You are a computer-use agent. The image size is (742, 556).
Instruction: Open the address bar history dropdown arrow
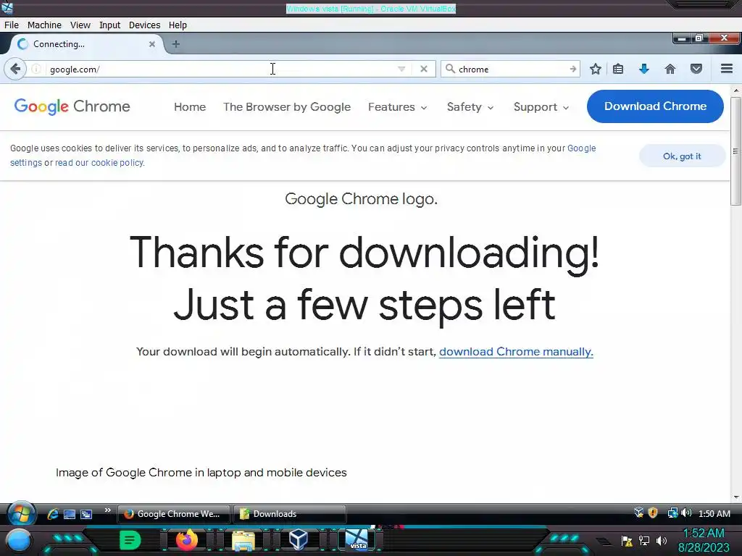click(401, 69)
